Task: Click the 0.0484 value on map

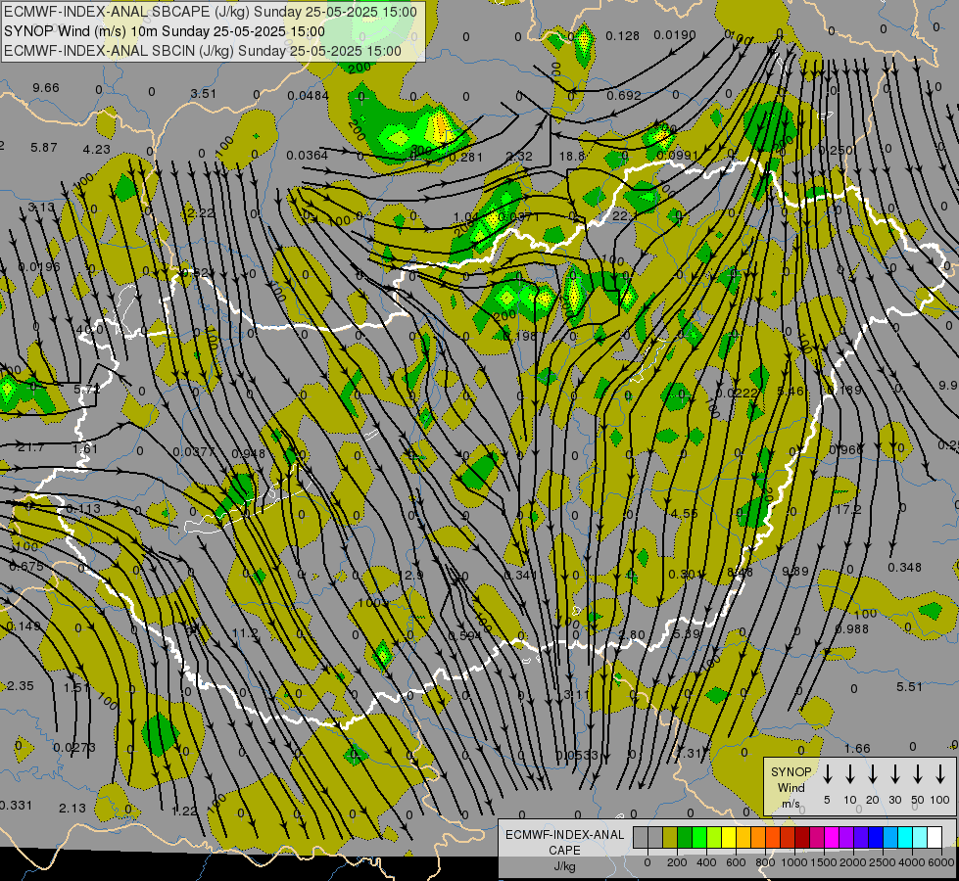Action: click(308, 95)
